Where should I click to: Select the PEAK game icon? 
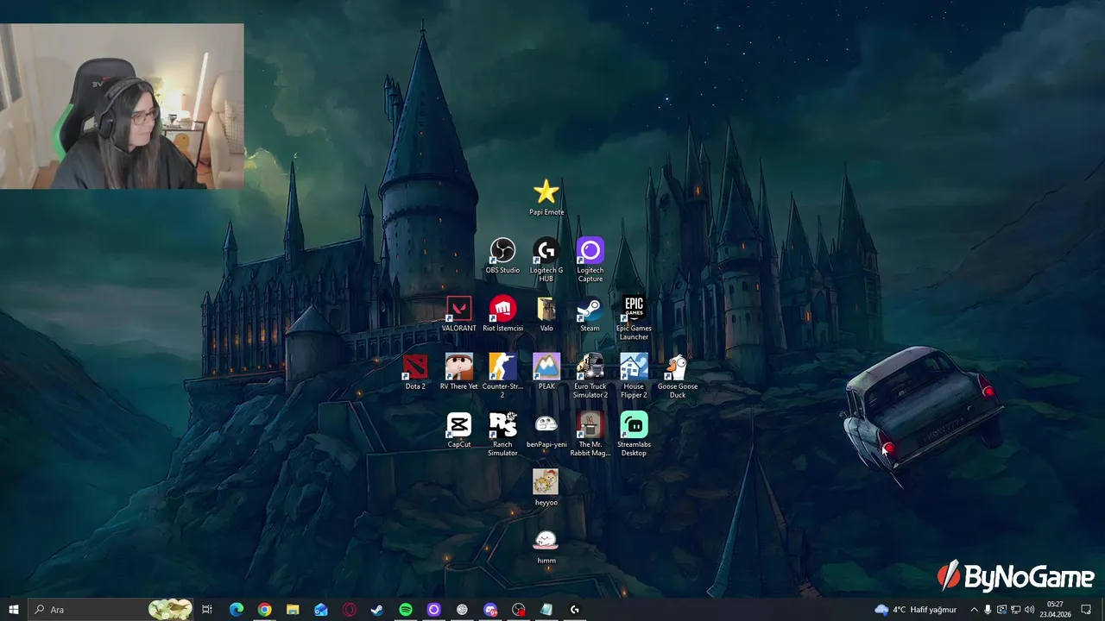(x=546, y=372)
